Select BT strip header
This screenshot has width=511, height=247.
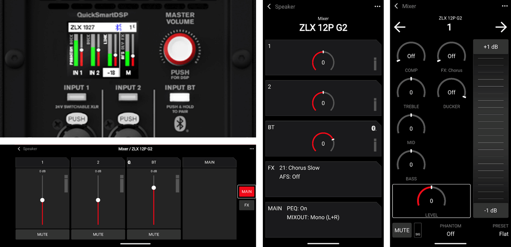coord(154,162)
